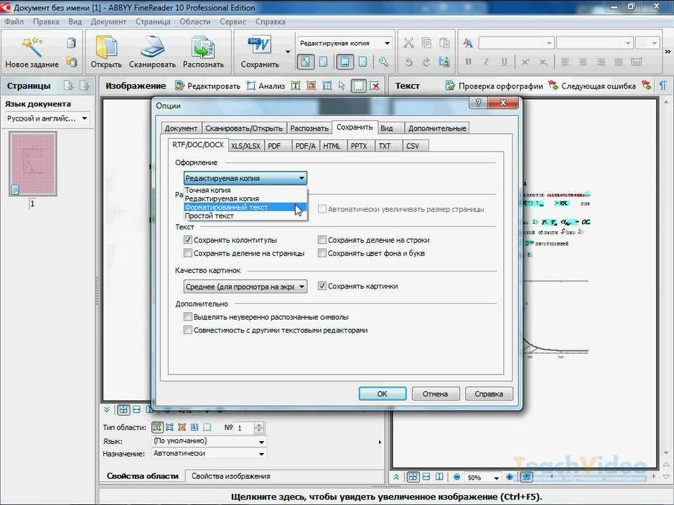The height and width of the screenshot is (505, 674).
Task: Switch to the PDF format tab
Action: pyautogui.click(x=278, y=146)
